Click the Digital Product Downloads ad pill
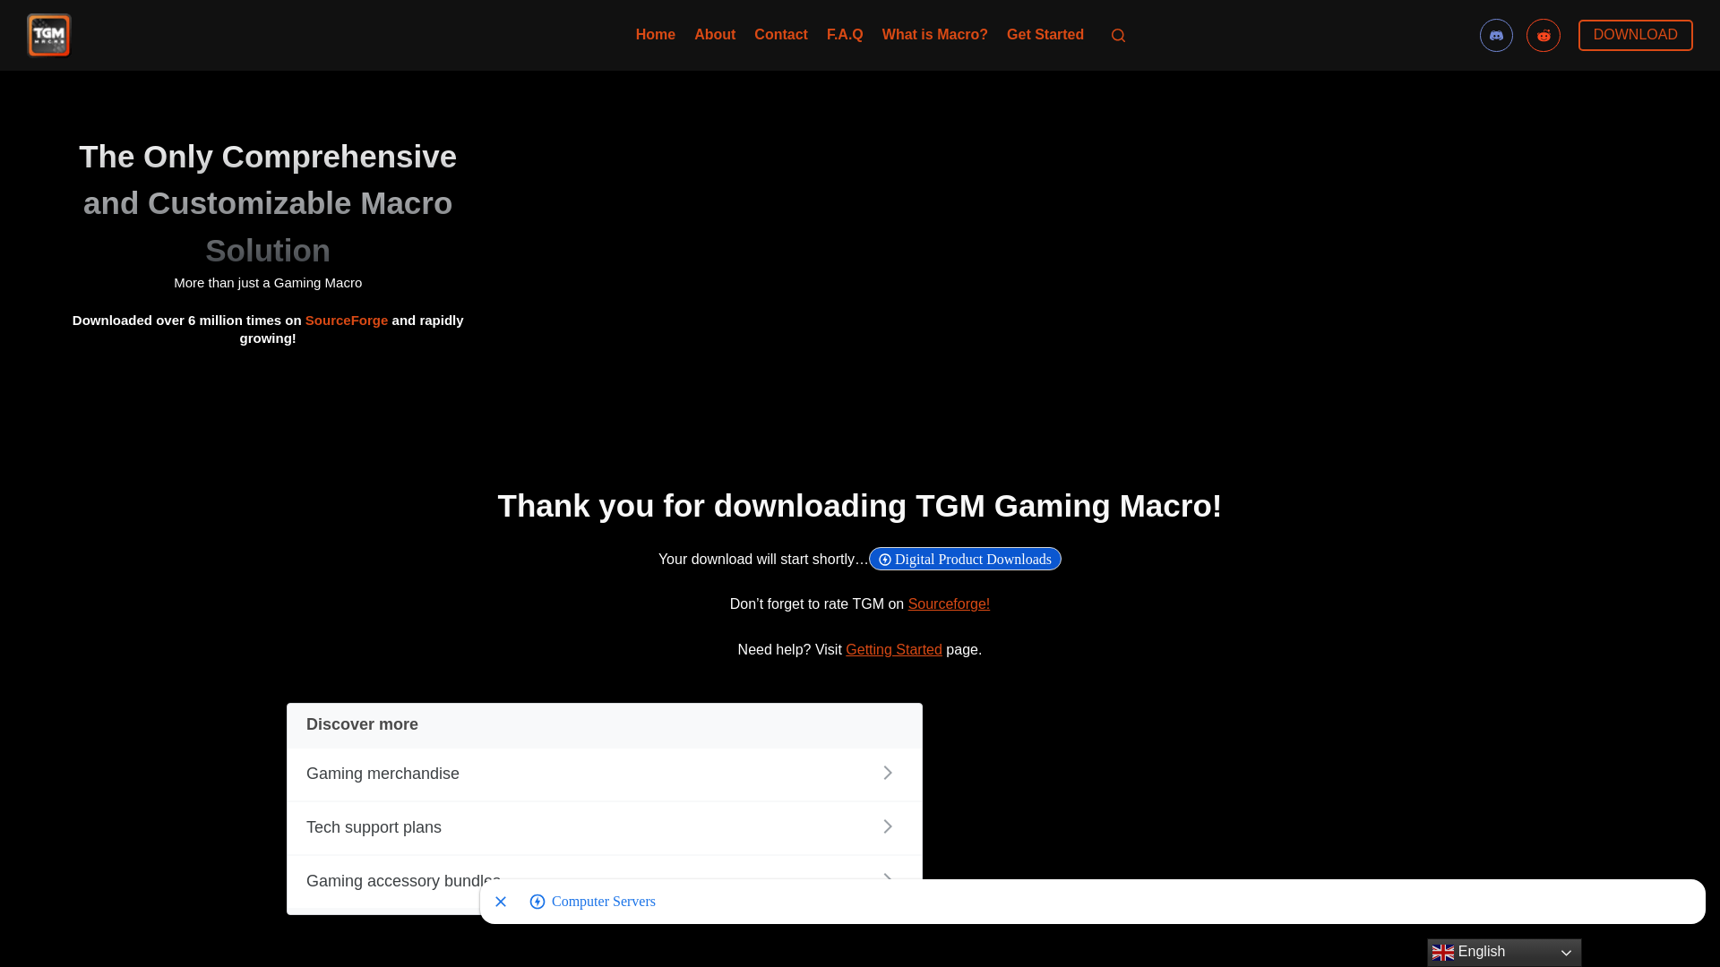 pyautogui.click(x=965, y=559)
